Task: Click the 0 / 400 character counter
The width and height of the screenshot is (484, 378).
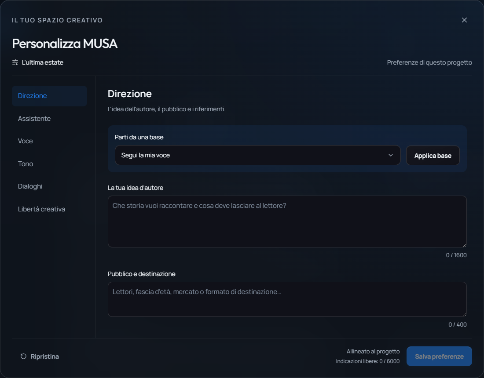Action: (x=457, y=324)
